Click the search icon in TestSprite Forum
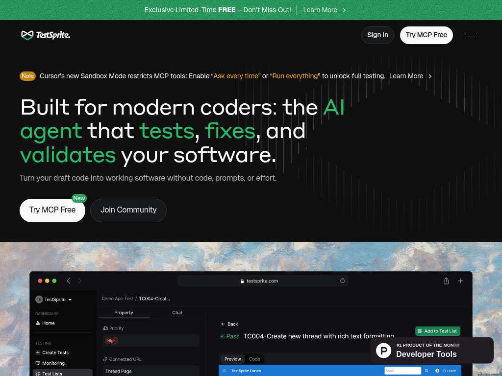 [x=427, y=371]
